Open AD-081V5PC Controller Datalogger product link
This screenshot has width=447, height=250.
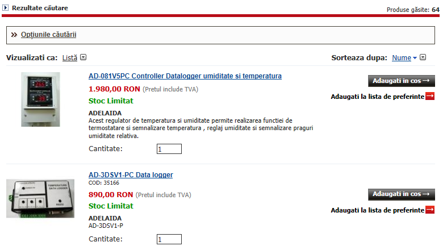(x=185, y=76)
